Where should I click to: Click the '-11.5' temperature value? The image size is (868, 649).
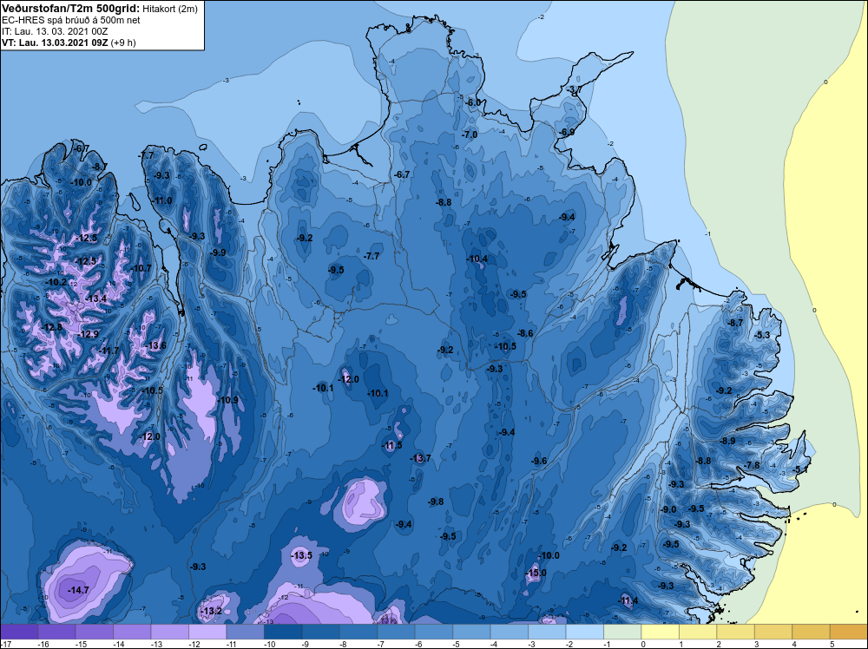392,445
